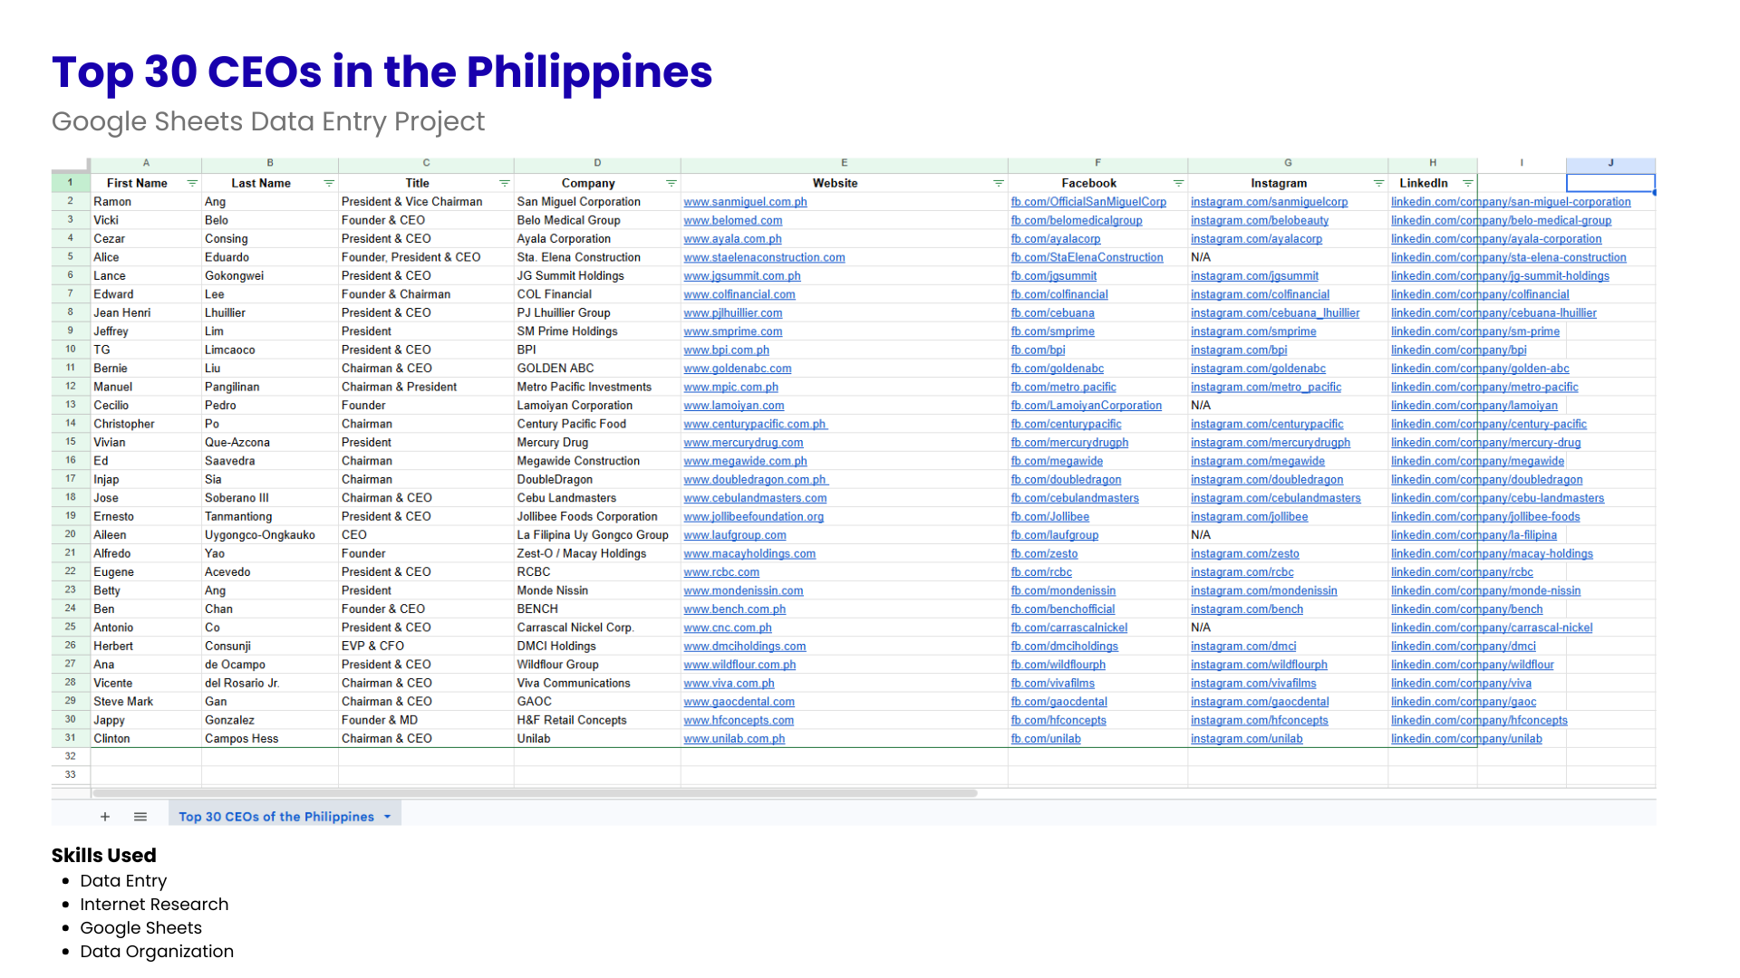Select cell 'President & Vice Chairman'
Screen dimensions: 1740x978
coord(426,202)
